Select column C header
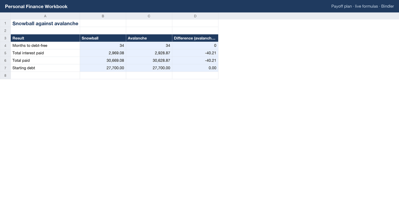 click(x=149, y=16)
